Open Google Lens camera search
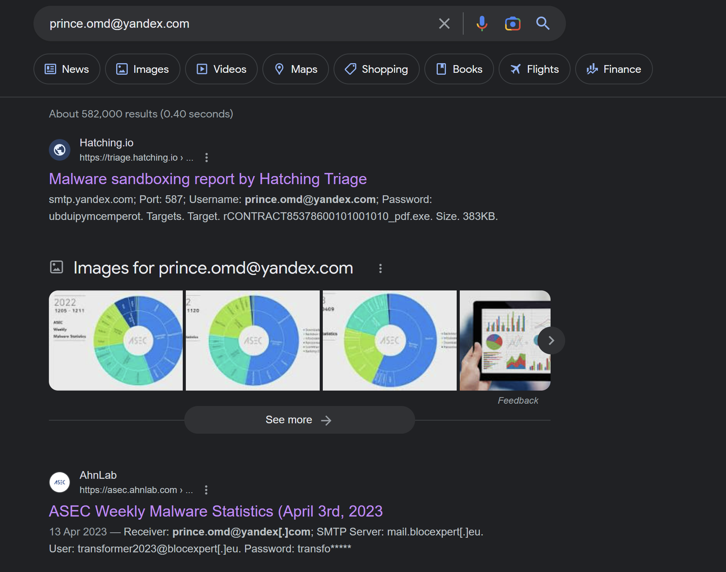Viewport: 726px width, 572px height. 512,23
